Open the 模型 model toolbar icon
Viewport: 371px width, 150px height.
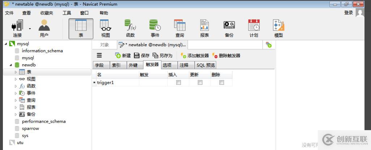(x=278, y=29)
